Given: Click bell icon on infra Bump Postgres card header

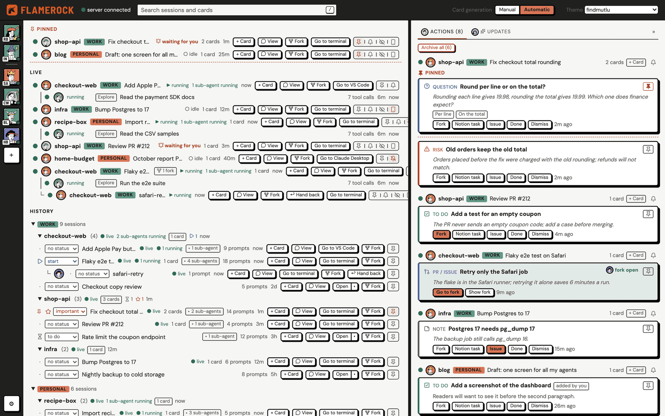Looking at the screenshot, I should pos(653,313).
